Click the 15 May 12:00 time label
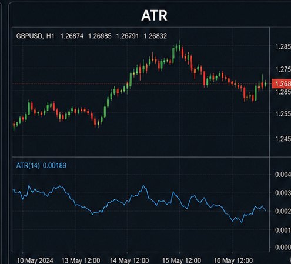 pyautogui.click(x=182, y=260)
